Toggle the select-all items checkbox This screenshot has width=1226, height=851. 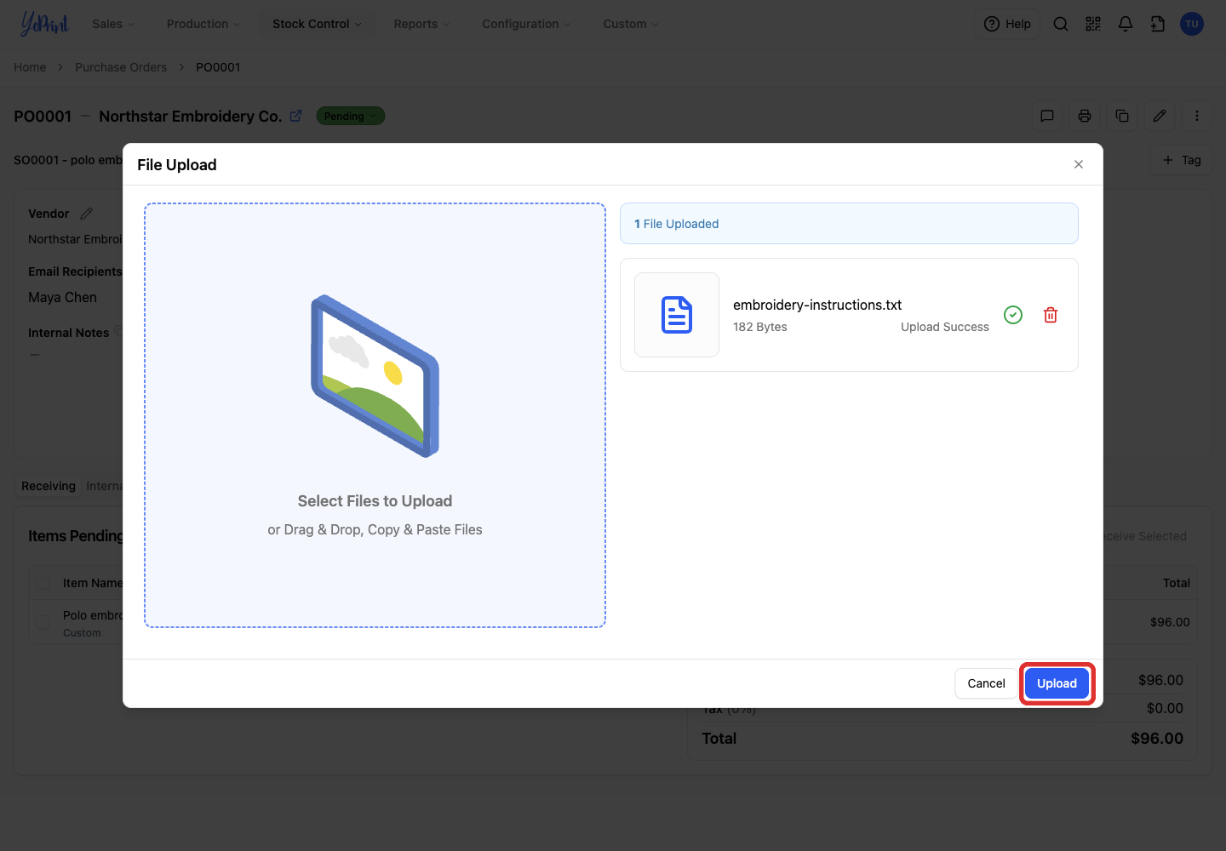[43, 583]
